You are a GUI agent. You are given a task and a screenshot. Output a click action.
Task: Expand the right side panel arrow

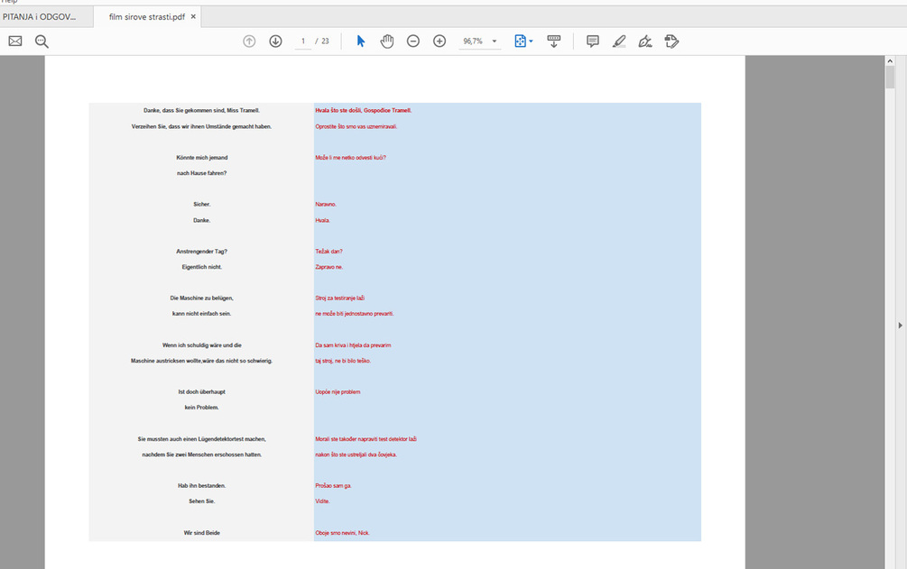900,326
